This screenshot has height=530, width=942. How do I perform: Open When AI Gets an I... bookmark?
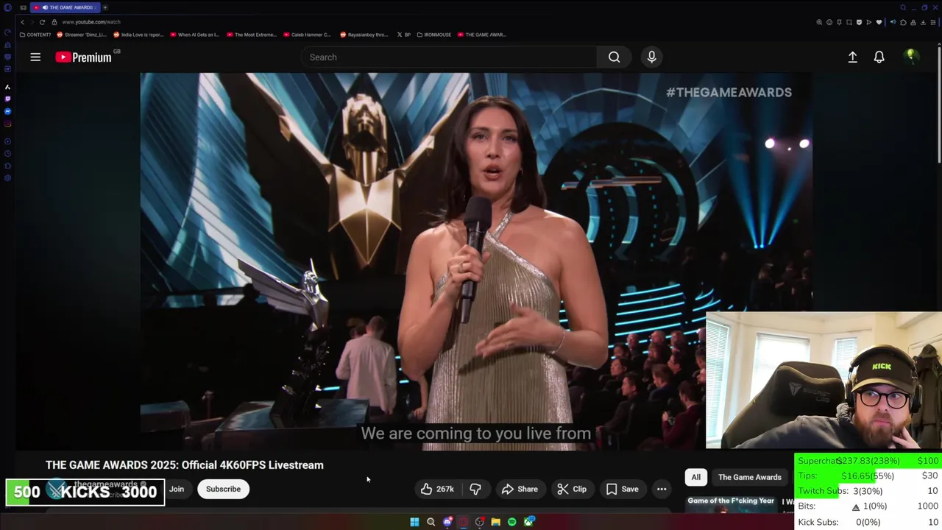pyautogui.click(x=194, y=35)
